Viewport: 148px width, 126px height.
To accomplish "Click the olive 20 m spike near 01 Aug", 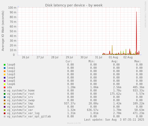I will pyautogui.click(x=112, y=50).
